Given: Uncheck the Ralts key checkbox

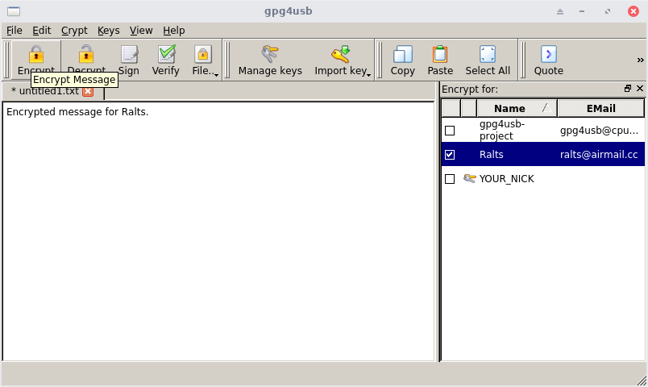Looking at the screenshot, I should 450,155.
